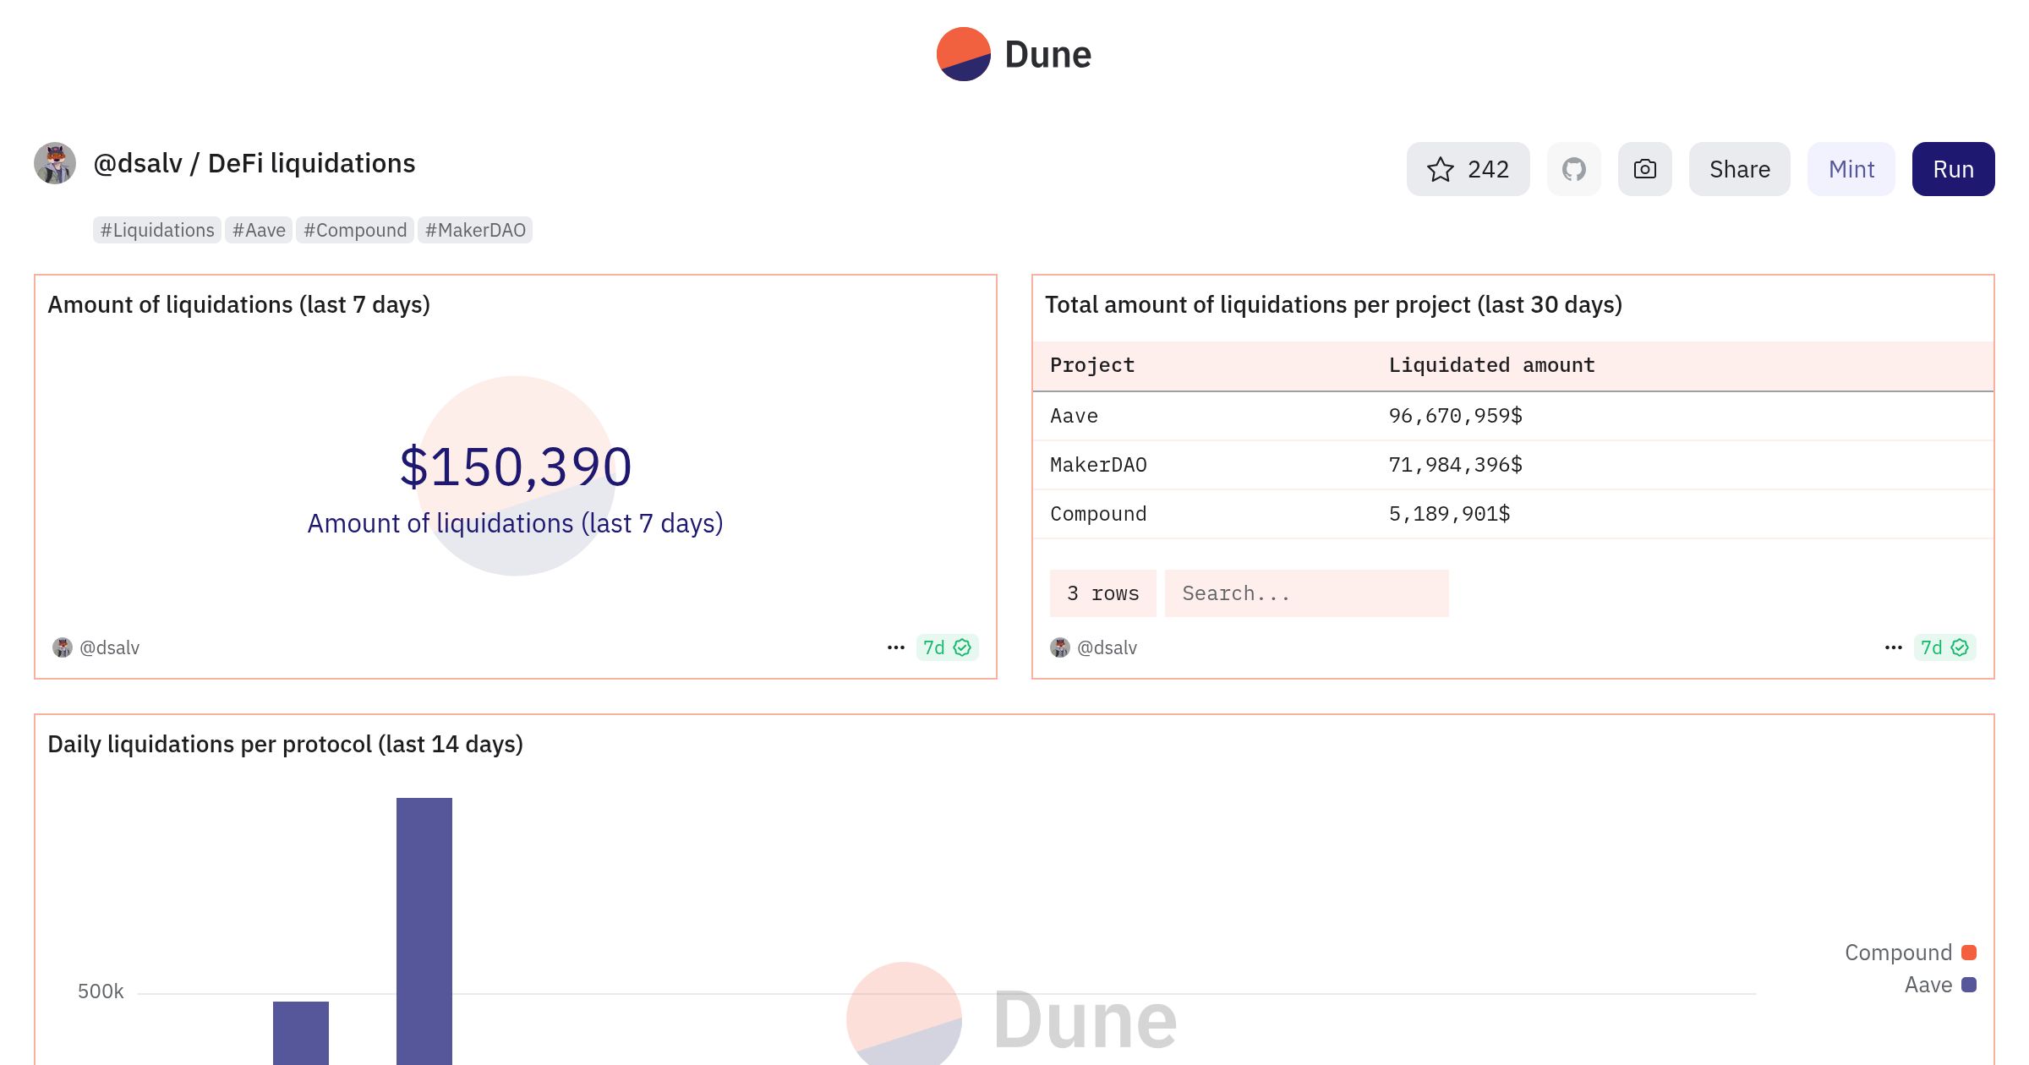
Task: Click the 5,189,901$ cell
Action: pyautogui.click(x=1449, y=514)
